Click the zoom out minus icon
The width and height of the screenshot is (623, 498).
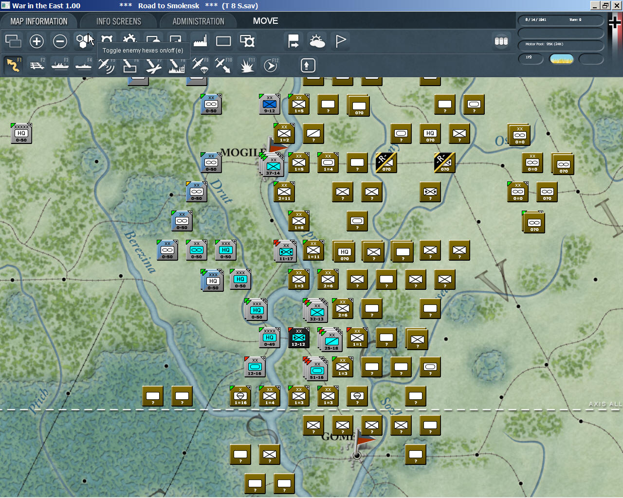pyautogui.click(x=60, y=41)
